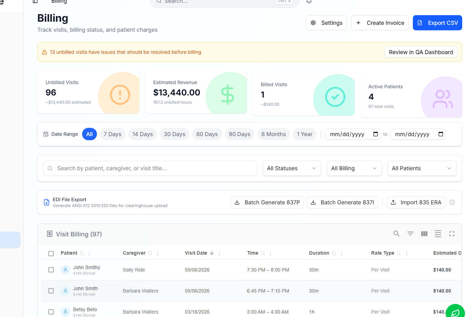Viewport: 476px width, 317px height.
Task: Sort by Time column arrows
Action: click(263, 253)
